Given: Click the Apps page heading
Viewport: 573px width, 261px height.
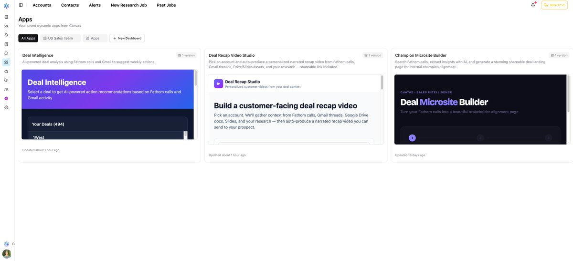Looking at the screenshot, I should coord(25,19).
